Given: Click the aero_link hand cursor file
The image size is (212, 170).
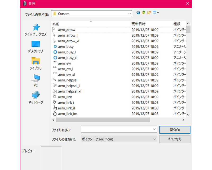Looking at the screenshot, I should 64,97.
